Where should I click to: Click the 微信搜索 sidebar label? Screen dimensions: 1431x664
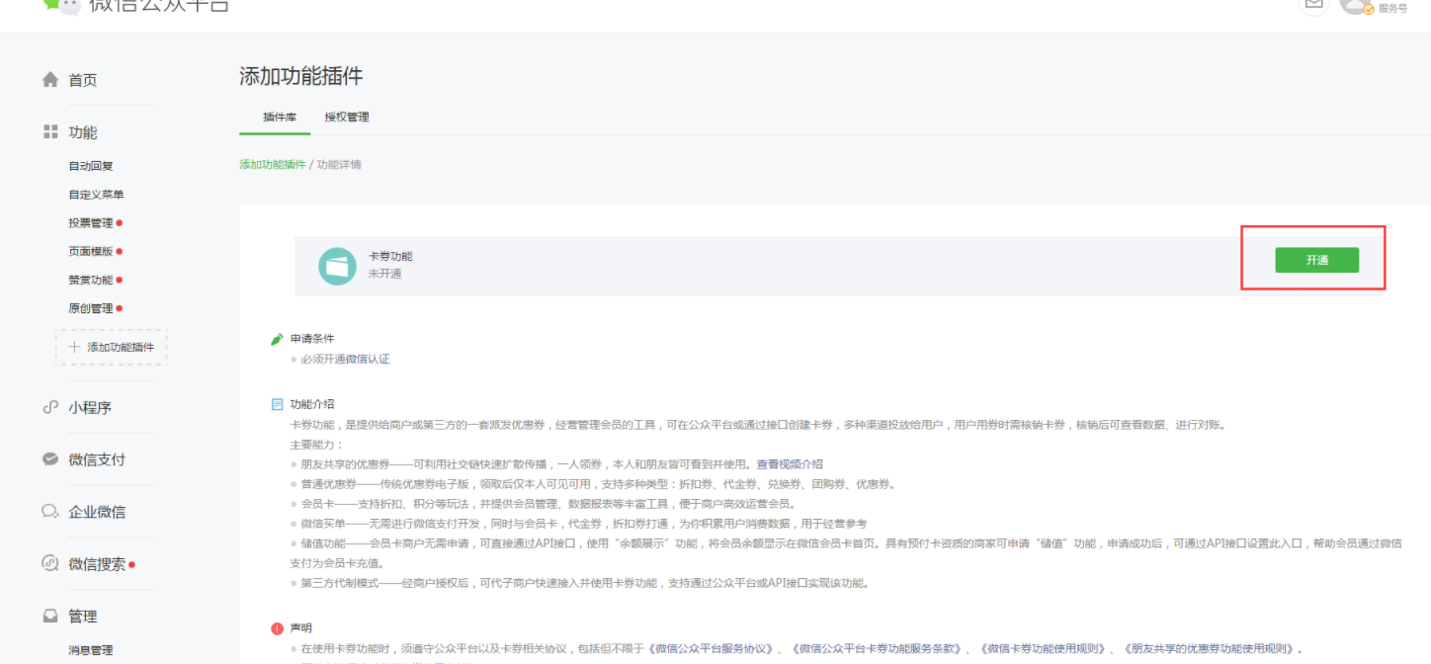pos(97,564)
